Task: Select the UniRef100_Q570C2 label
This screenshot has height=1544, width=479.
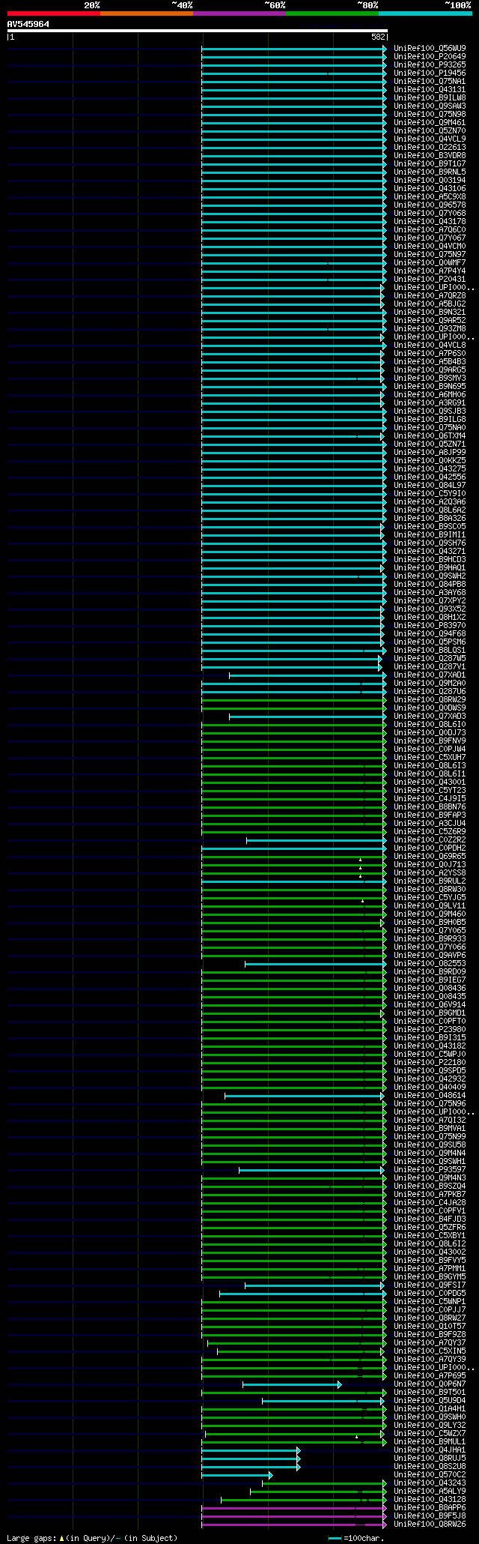Action: tap(430, 1474)
